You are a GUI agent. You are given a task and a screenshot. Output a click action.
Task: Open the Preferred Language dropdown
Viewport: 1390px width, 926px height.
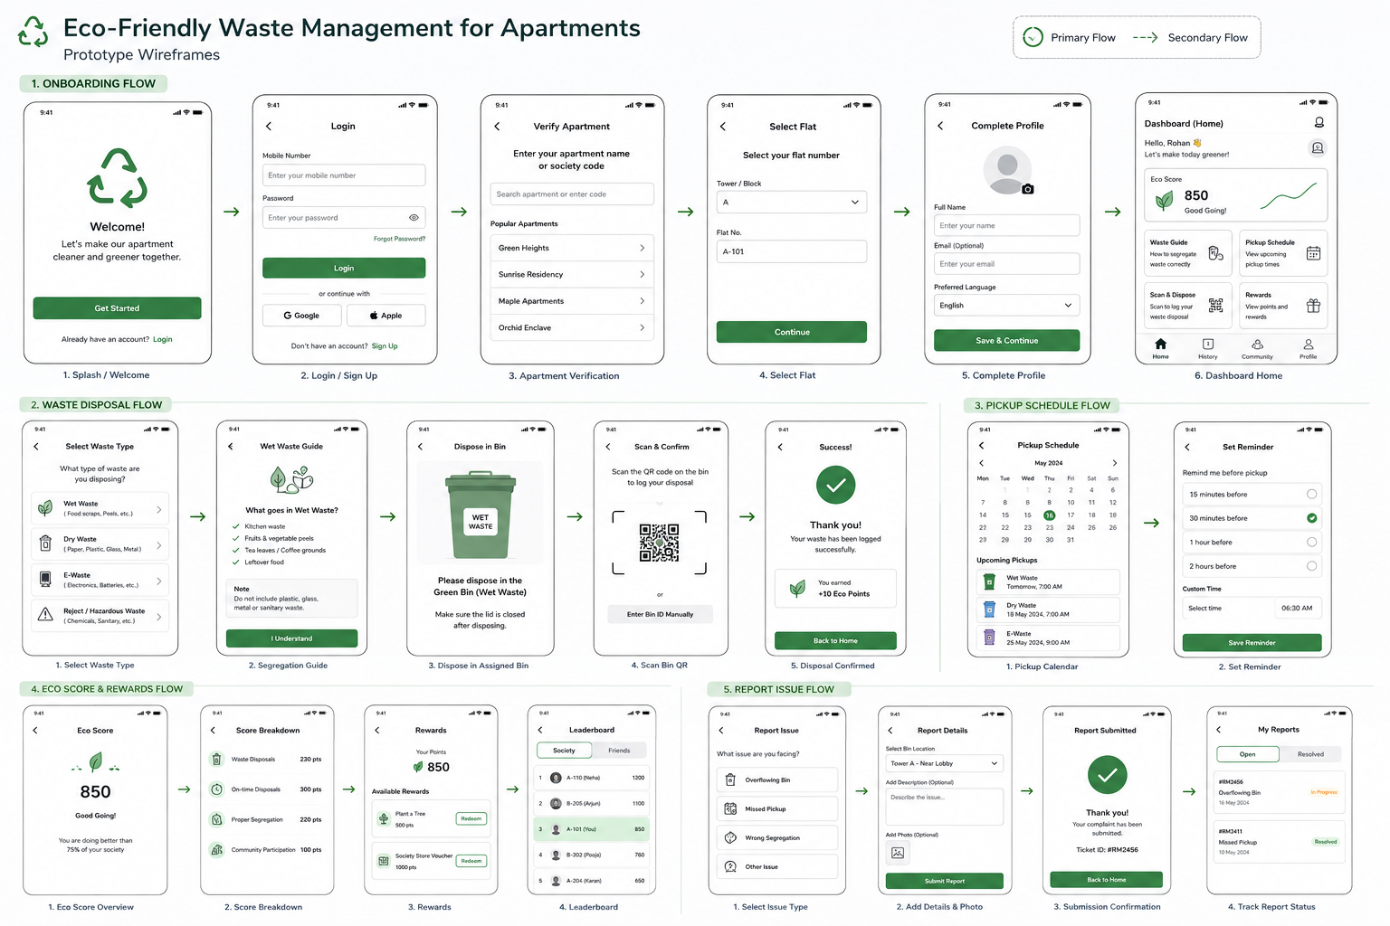coord(1006,306)
